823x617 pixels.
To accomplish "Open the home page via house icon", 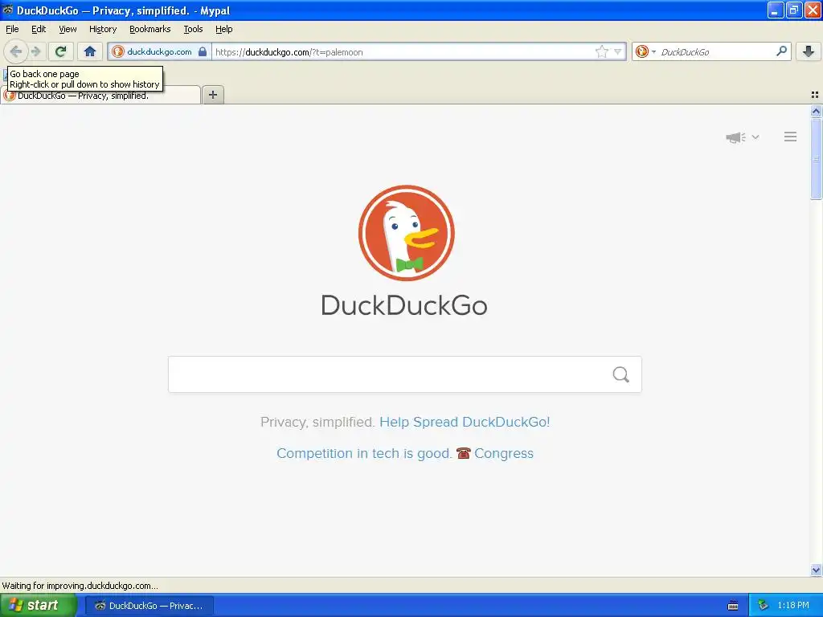I will pyautogui.click(x=90, y=51).
